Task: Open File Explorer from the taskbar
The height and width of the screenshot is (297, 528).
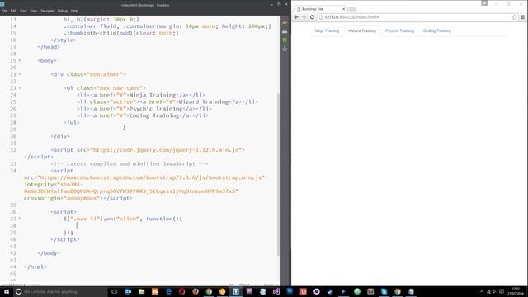Action: coord(141,291)
